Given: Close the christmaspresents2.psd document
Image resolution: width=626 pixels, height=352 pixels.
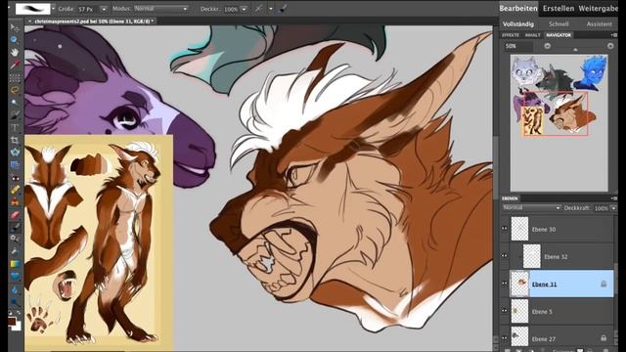Looking at the screenshot, I should coord(29,21).
